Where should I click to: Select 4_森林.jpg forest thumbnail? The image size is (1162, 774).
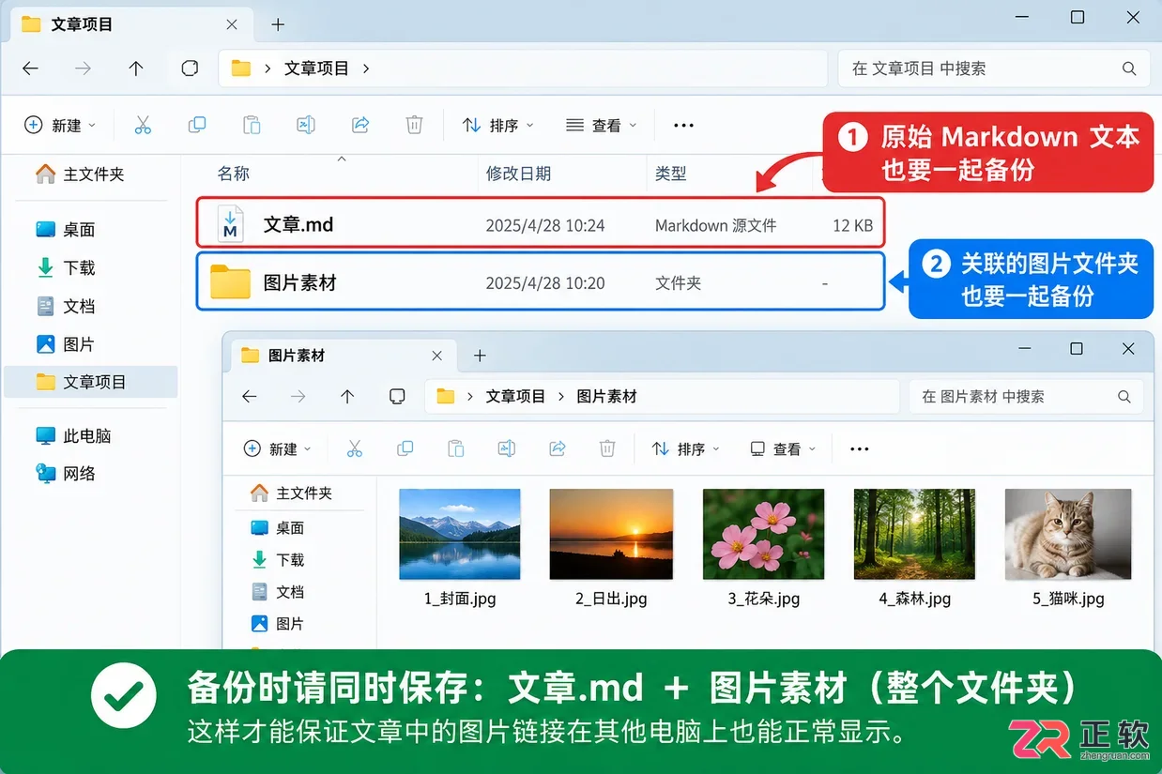[915, 534]
